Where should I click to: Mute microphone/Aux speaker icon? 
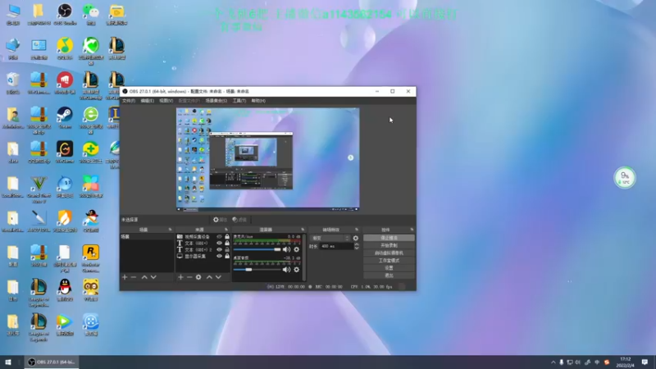pyautogui.click(x=286, y=249)
